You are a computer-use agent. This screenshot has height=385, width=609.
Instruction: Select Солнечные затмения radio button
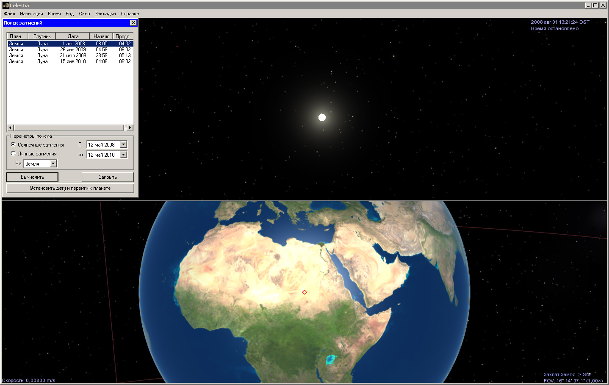(13, 144)
